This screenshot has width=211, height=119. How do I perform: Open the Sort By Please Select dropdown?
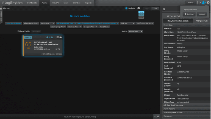tap(136, 31)
